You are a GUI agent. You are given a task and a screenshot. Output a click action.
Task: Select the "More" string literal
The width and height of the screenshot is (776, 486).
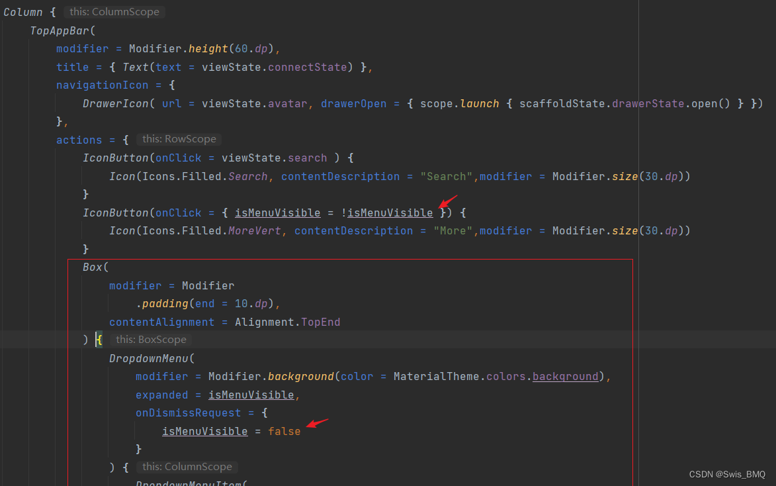coord(453,230)
